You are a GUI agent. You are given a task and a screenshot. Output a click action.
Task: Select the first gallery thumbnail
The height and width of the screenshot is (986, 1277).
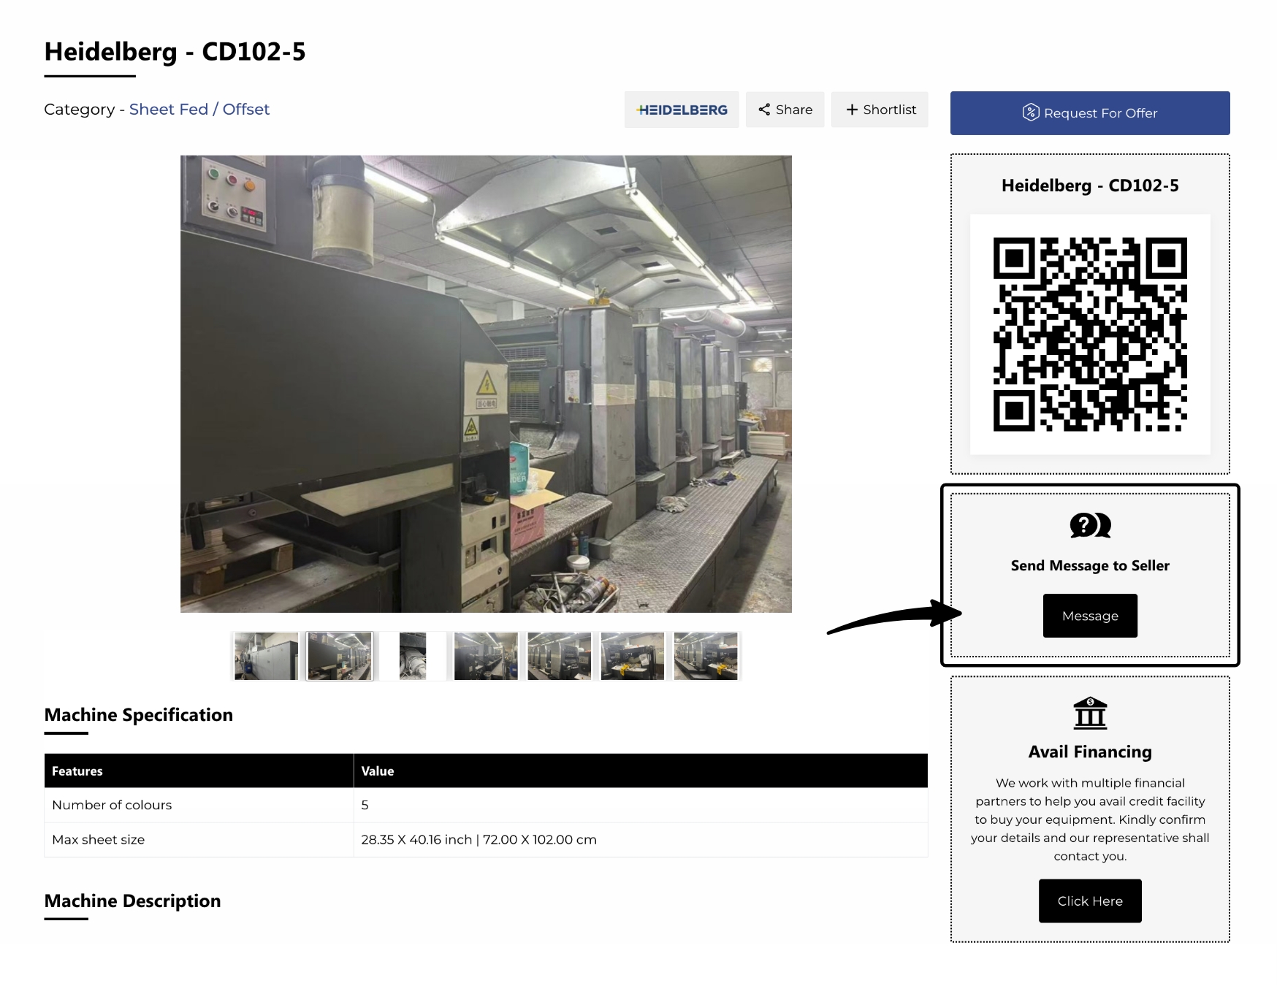[x=266, y=656]
